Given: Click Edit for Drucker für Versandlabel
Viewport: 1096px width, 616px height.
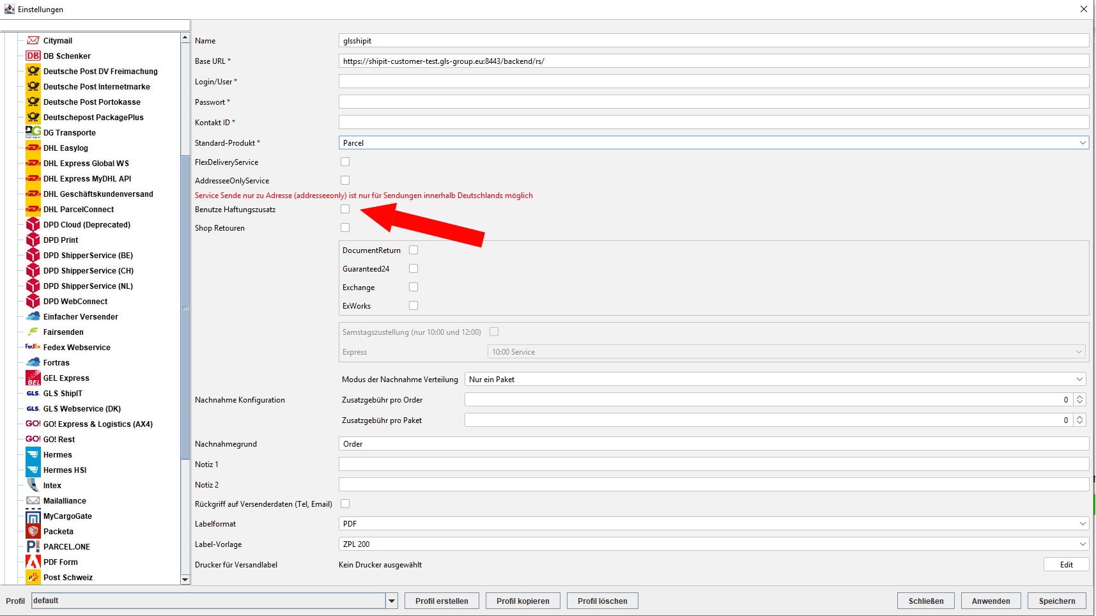Looking at the screenshot, I should [1067, 564].
